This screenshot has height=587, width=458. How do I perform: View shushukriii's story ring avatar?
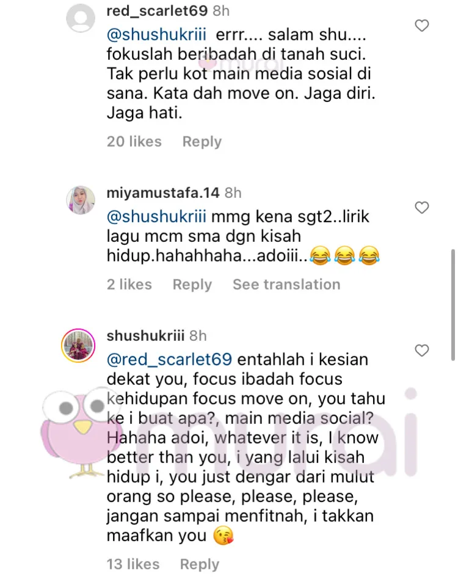tap(78, 345)
